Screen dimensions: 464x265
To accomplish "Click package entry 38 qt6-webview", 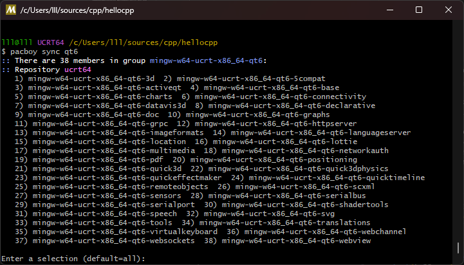I will tap(287, 241).
